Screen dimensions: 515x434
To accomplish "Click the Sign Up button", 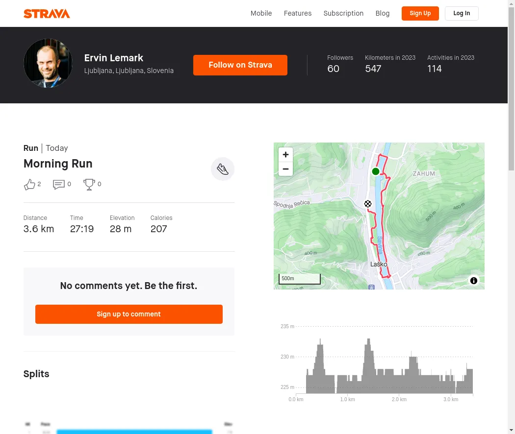I will [420, 13].
